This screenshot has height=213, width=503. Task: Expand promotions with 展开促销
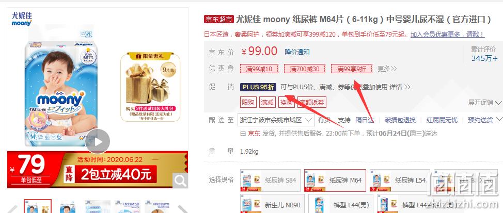[x=484, y=103]
